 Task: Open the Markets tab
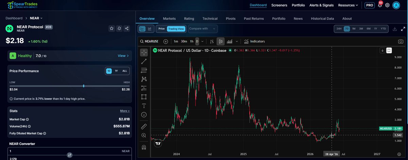[x=169, y=19]
